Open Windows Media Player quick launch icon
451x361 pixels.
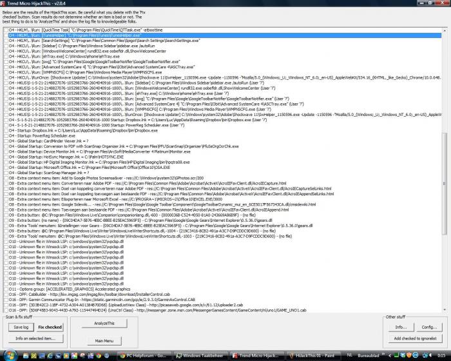[66, 356]
